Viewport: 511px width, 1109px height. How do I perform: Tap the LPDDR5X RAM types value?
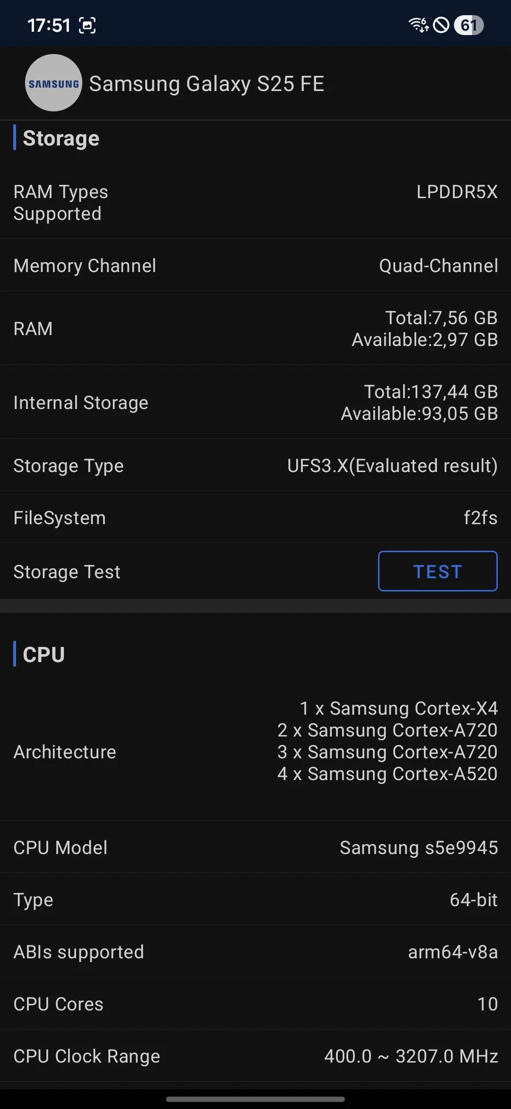(x=457, y=192)
